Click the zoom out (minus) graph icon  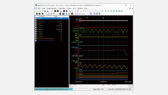[100, 11]
